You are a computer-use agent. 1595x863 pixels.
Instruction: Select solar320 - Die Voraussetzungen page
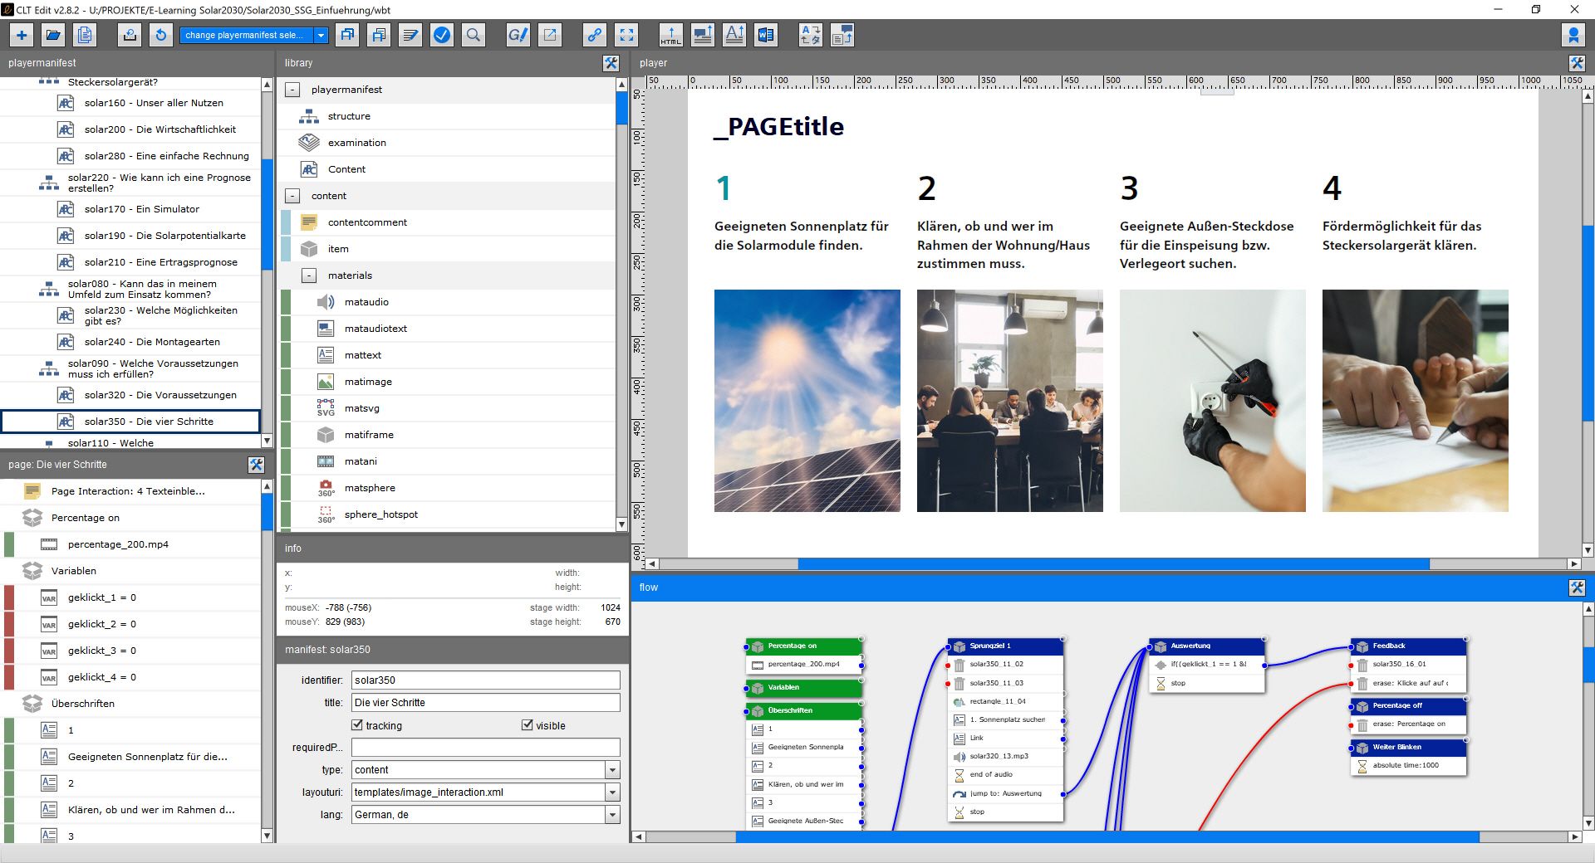[159, 395]
